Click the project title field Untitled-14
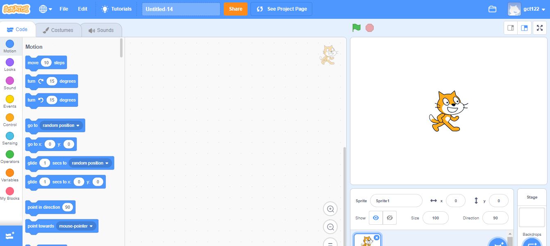This screenshot has width=550, height=246. coord(181,9)
